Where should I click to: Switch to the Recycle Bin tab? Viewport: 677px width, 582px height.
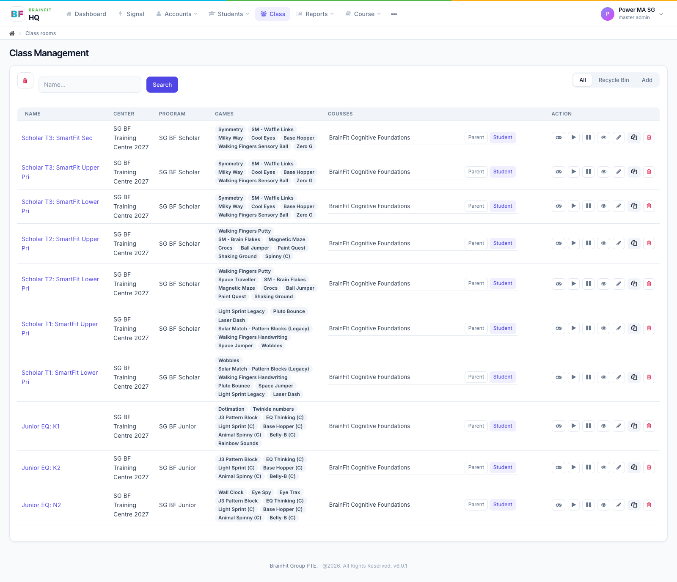pyautogui.click(x=614, y=80)
